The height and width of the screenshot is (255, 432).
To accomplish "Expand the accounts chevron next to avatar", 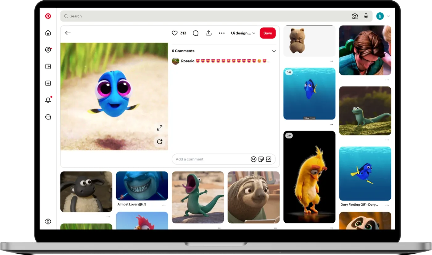I will (388, 16).
